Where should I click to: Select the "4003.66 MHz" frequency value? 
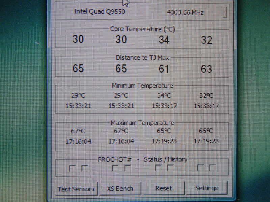pos(185,12)
